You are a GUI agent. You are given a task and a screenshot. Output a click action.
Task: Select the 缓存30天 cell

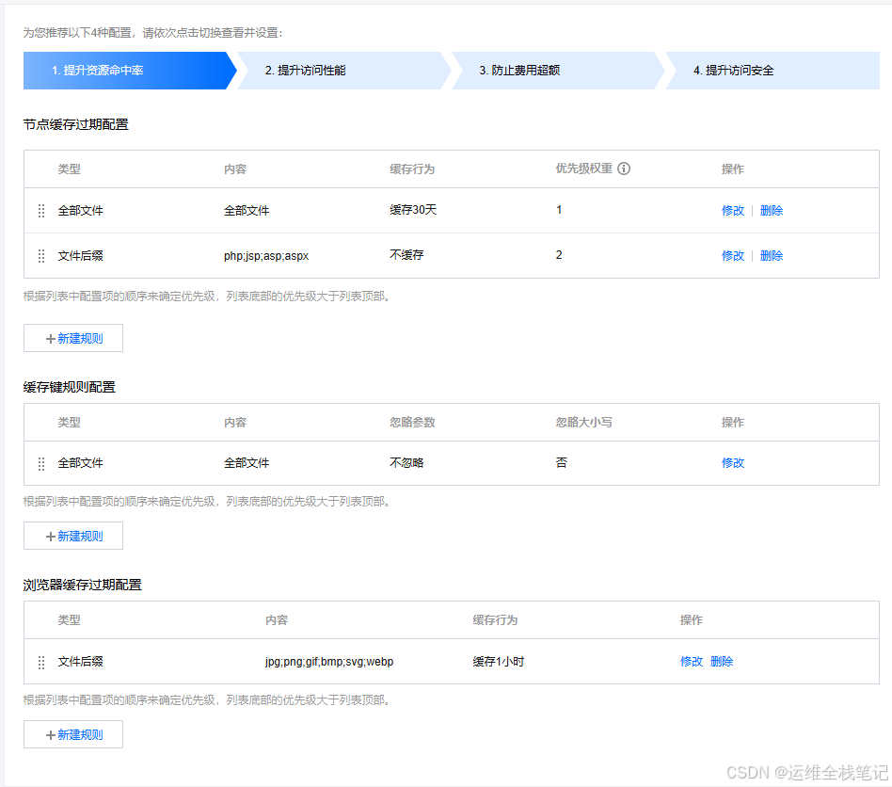413,210
